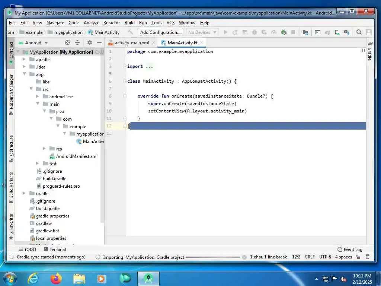Click the Stop square icon in toolbar
The width and height of the screenshot is (381, 286).
(293, 32)
